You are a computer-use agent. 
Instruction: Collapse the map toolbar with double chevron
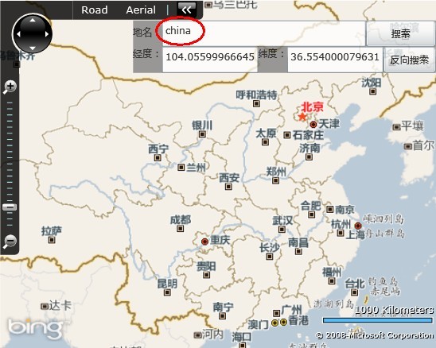click(x=187, y=10)
